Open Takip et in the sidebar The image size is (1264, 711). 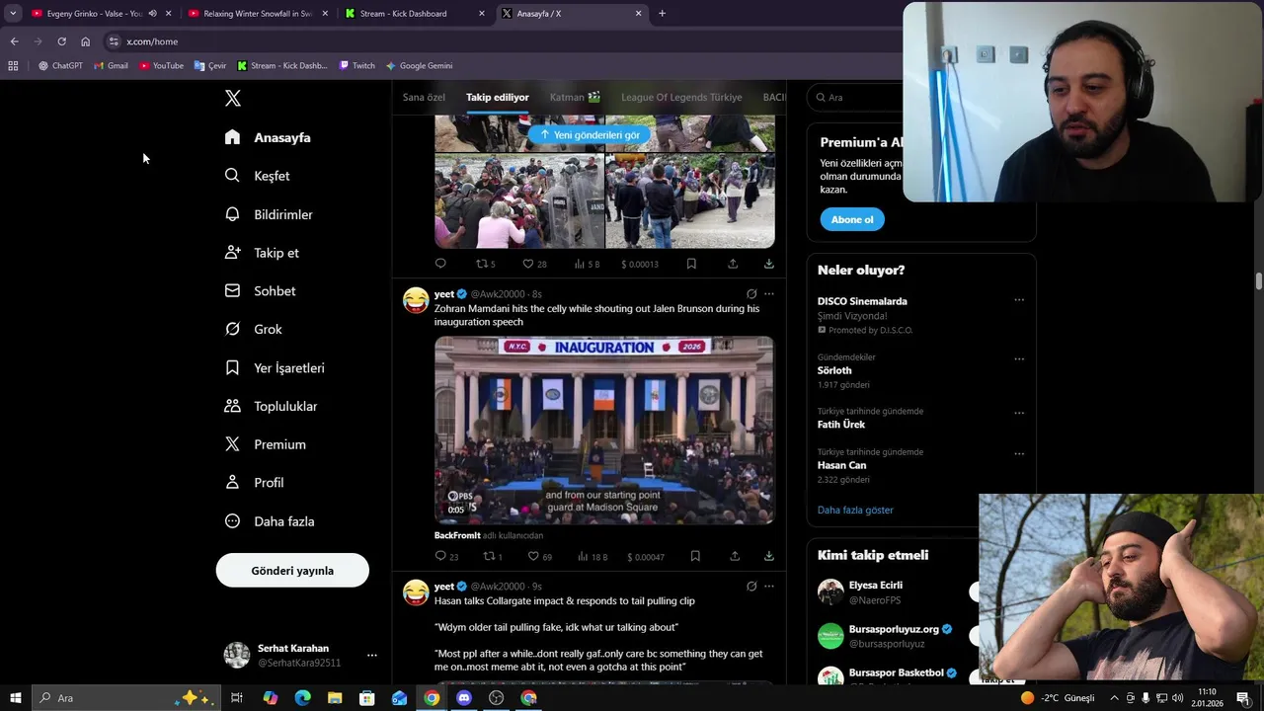click(x=262, y=253)
